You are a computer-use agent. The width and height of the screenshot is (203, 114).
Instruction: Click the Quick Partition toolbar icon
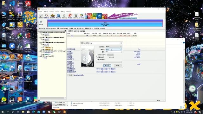58,16
